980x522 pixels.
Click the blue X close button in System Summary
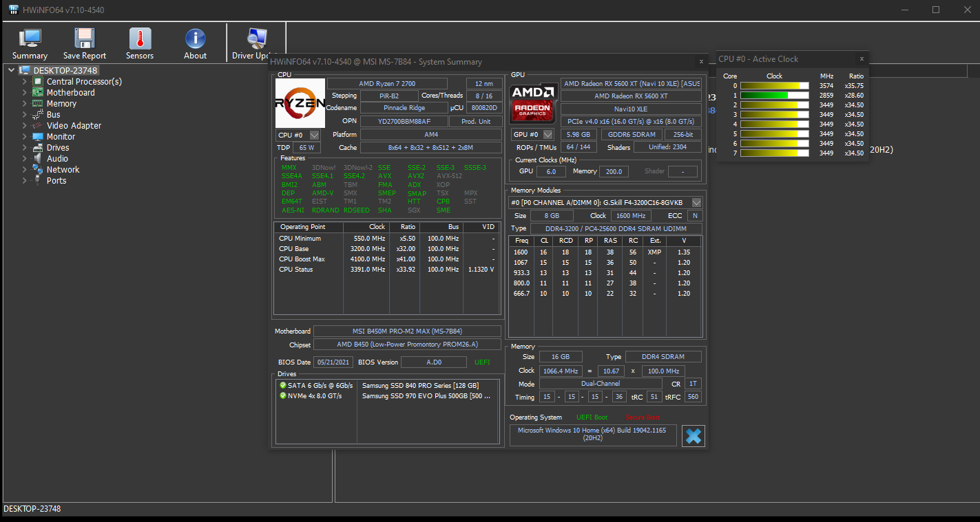coord(694,436)
